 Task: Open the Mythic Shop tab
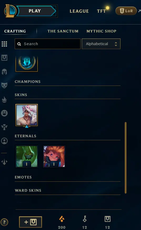coord(101,31)
